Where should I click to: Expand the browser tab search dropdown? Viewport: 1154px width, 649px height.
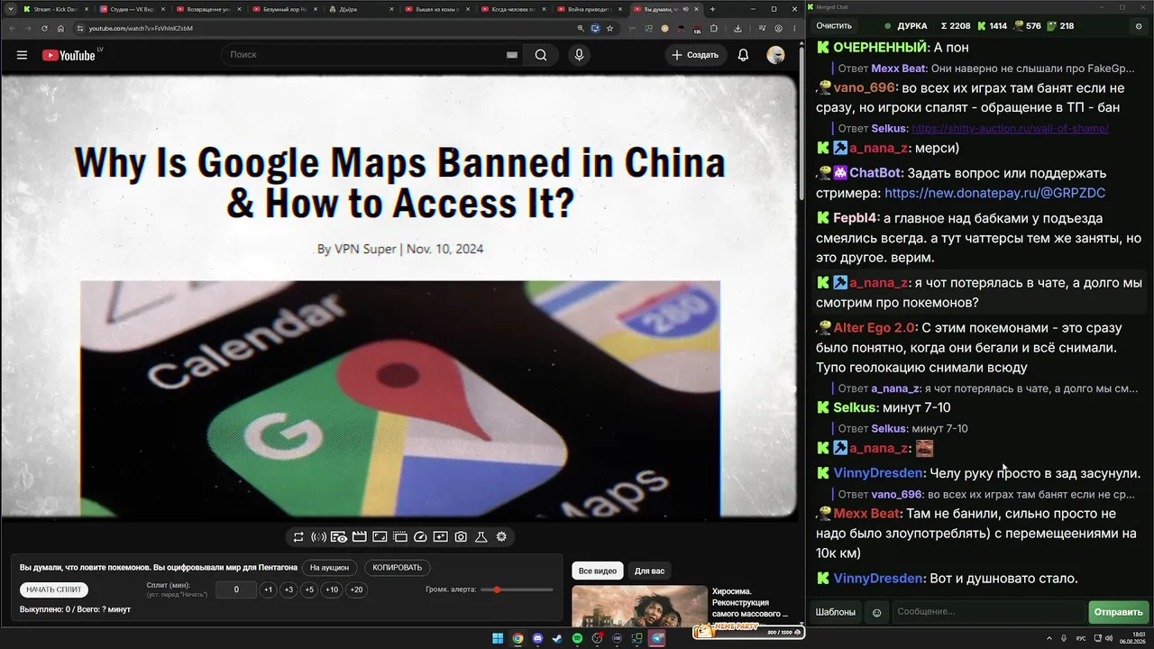pos(9,9)
